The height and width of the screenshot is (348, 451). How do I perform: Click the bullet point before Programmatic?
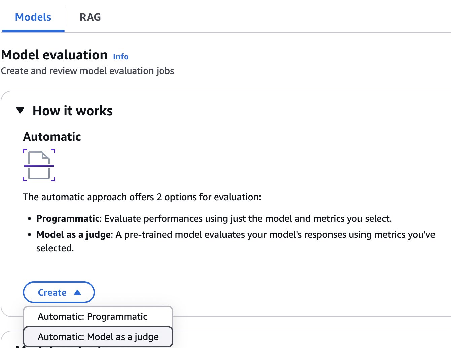[x=30, y=219]
